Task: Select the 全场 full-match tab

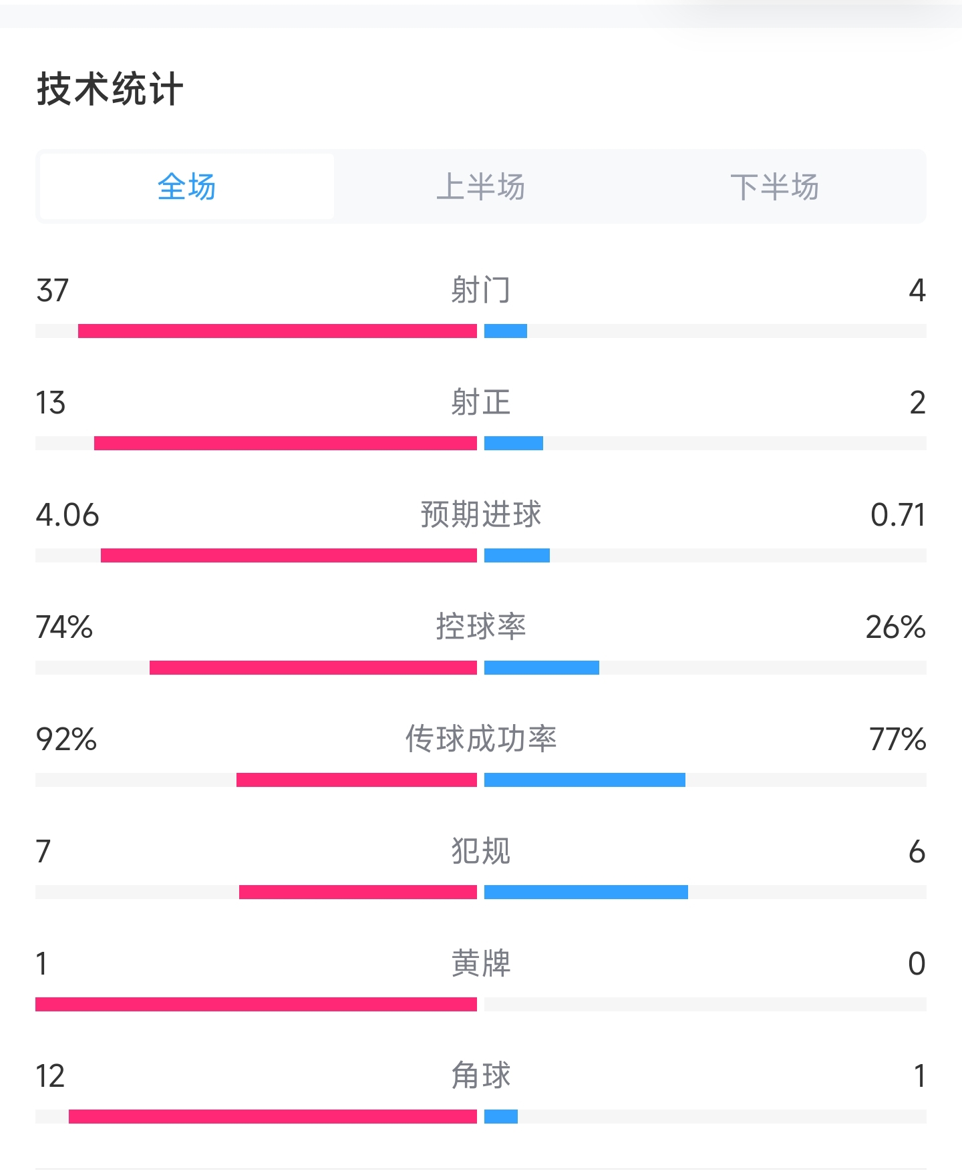Action: point(186,187)
